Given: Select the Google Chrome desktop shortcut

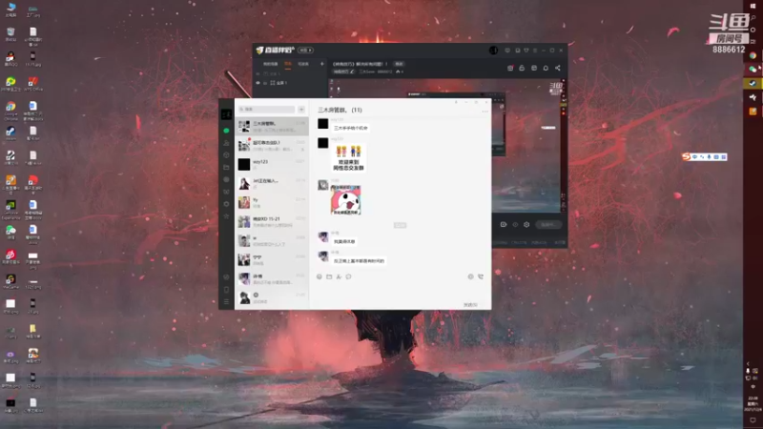Looking at the screenshot, I should coord(10,111).
